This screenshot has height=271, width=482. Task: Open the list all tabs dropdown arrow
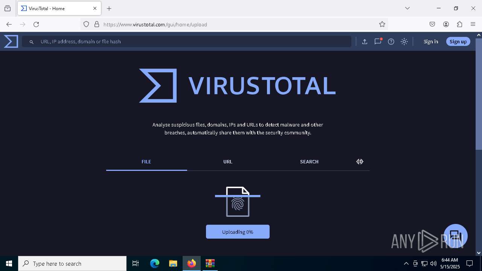click(407, 8)
